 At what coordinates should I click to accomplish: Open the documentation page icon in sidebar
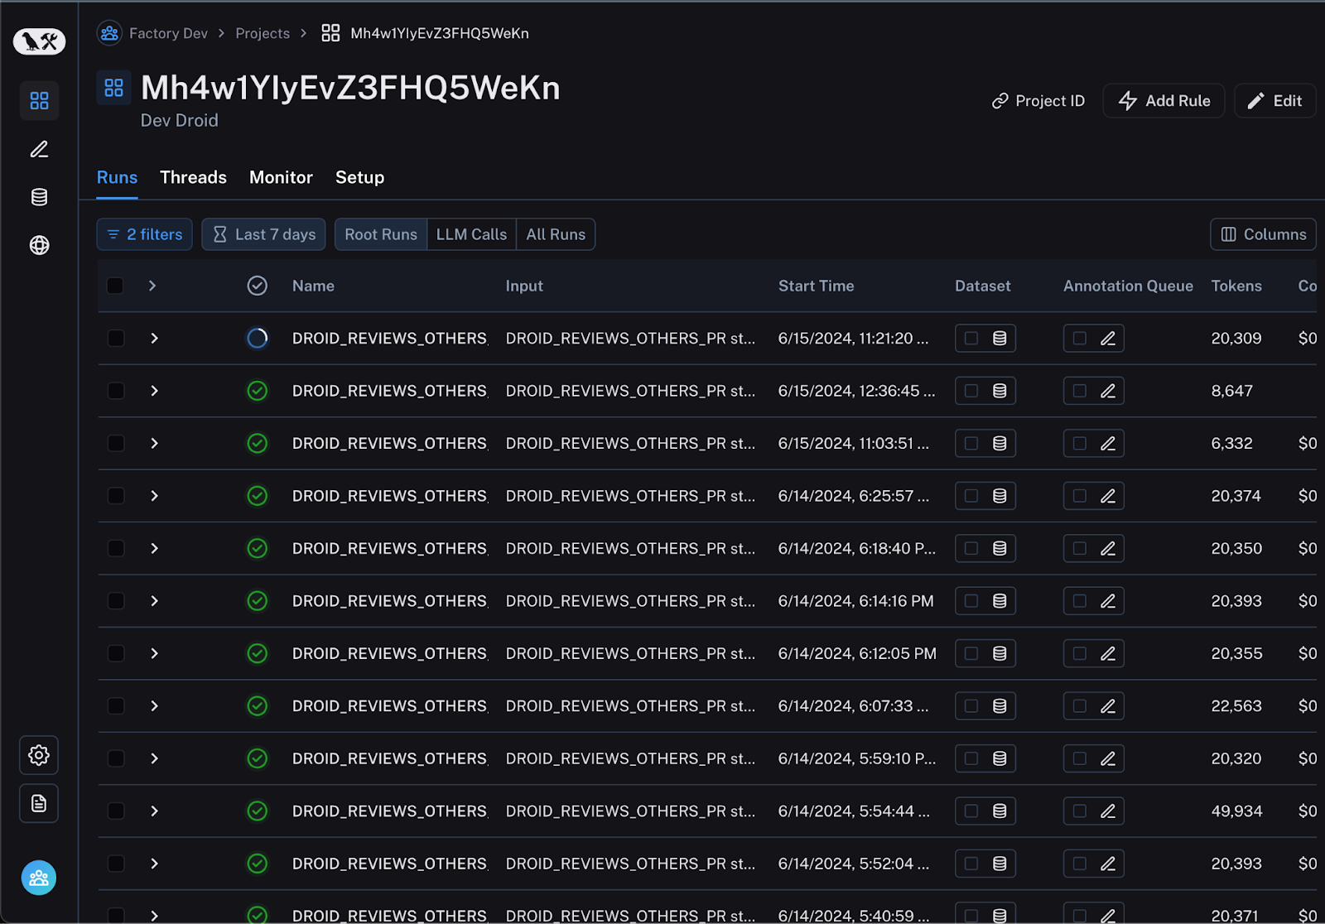click(39, 803)
